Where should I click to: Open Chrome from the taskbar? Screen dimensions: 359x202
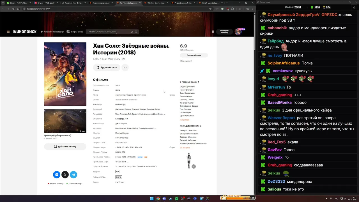pos(158,199)
